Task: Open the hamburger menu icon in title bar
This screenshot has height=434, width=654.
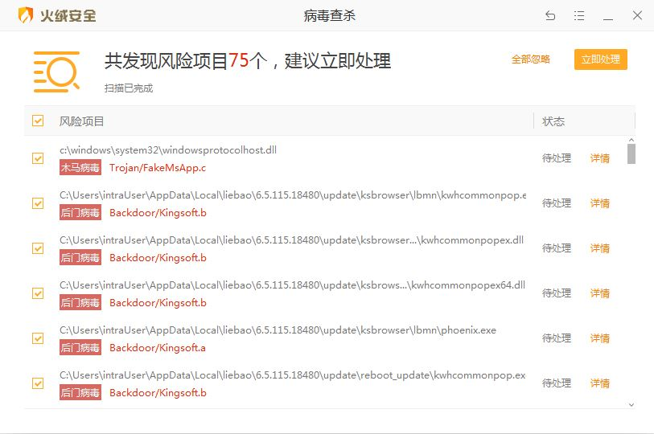Action: 579,16
